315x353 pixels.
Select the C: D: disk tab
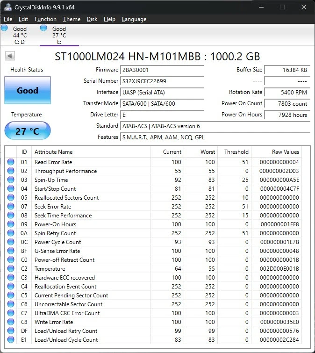(20, 35)
